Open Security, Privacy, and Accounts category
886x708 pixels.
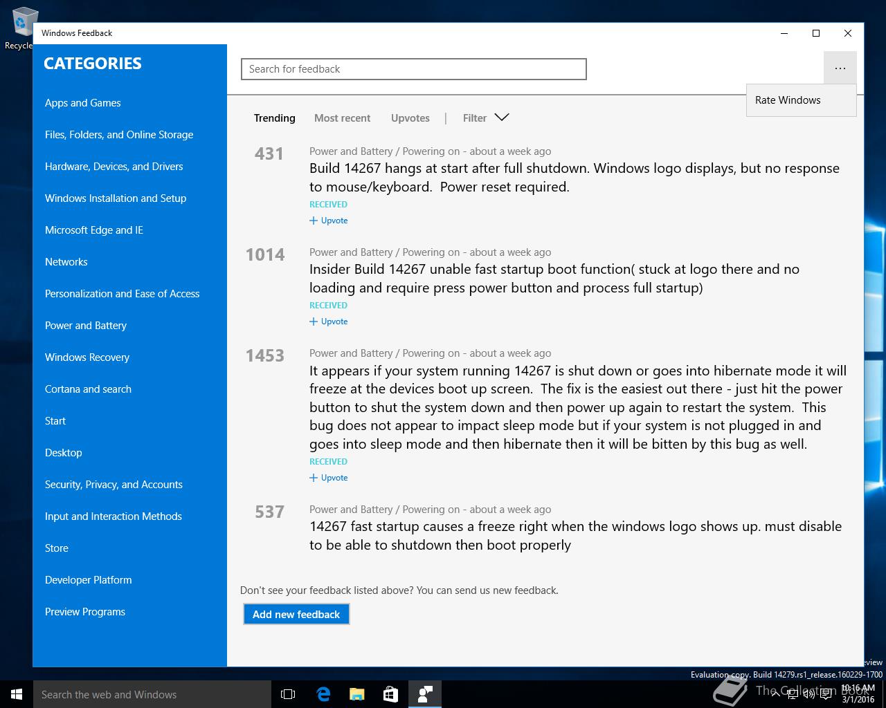point(114,485)
